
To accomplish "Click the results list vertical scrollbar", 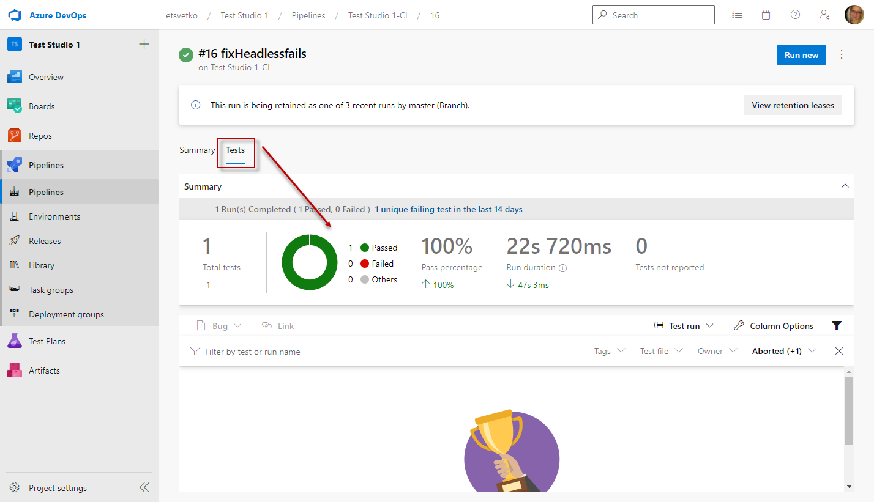I will 849,410.
